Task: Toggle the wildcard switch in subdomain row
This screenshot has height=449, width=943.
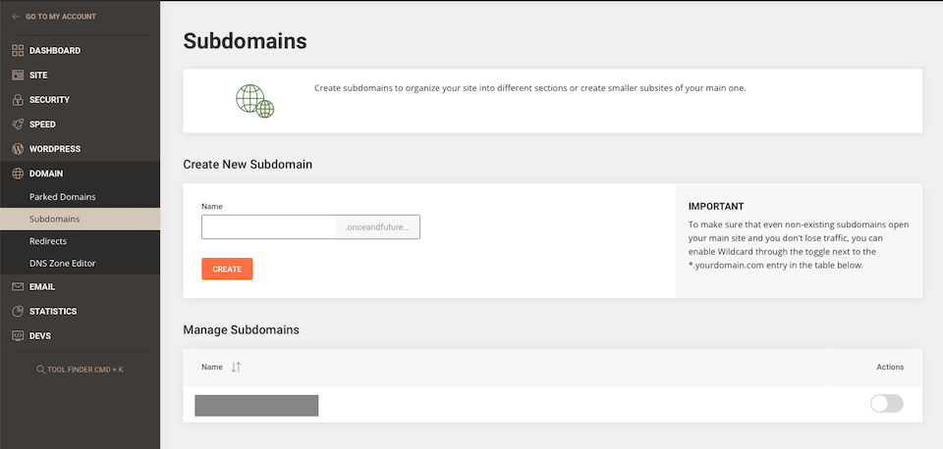Action: click(886, 404)
